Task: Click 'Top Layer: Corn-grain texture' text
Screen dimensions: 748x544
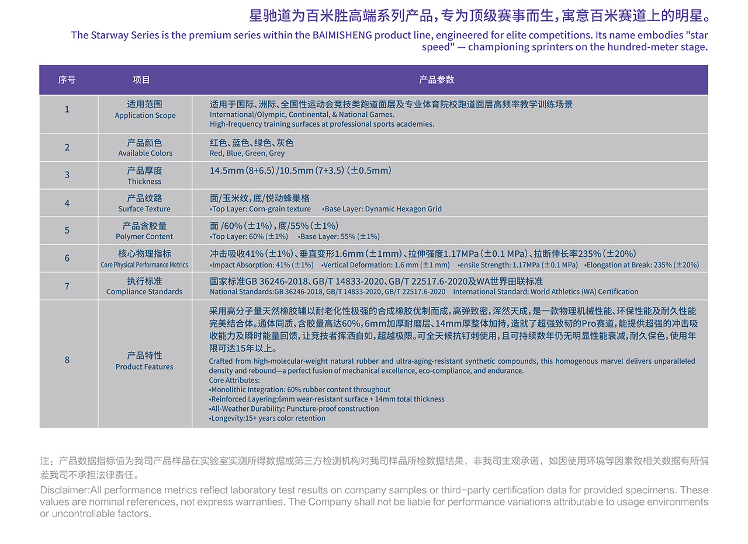Action: [260, 209]
